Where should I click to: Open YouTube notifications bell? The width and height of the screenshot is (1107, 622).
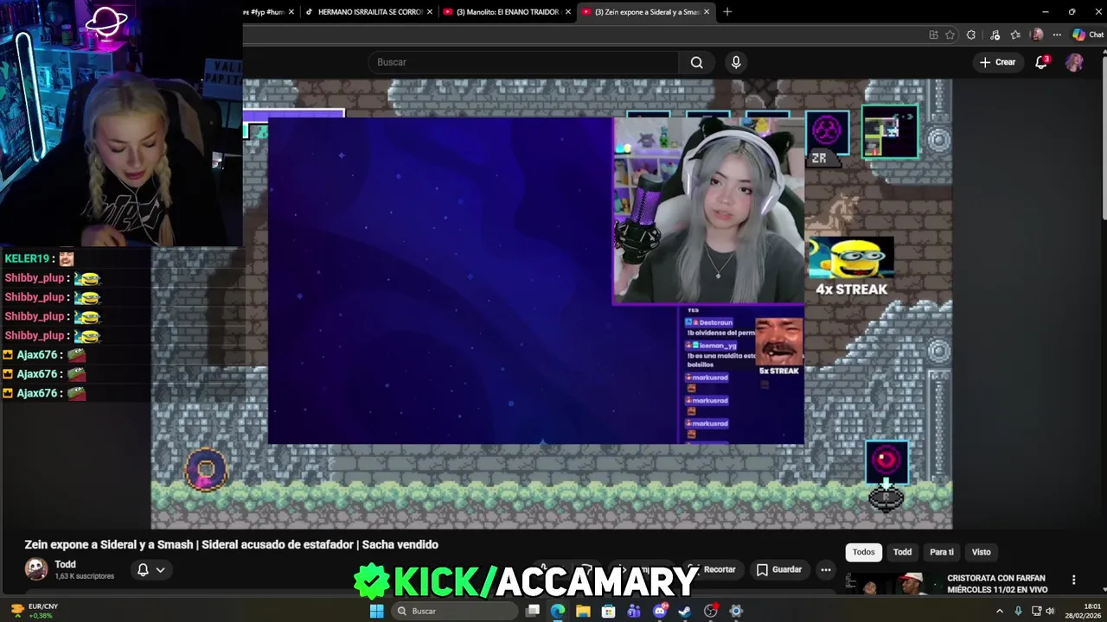point(1041,62)
